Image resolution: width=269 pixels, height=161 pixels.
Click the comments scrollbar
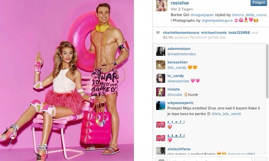pyautogui.click(x=267, y=71)
